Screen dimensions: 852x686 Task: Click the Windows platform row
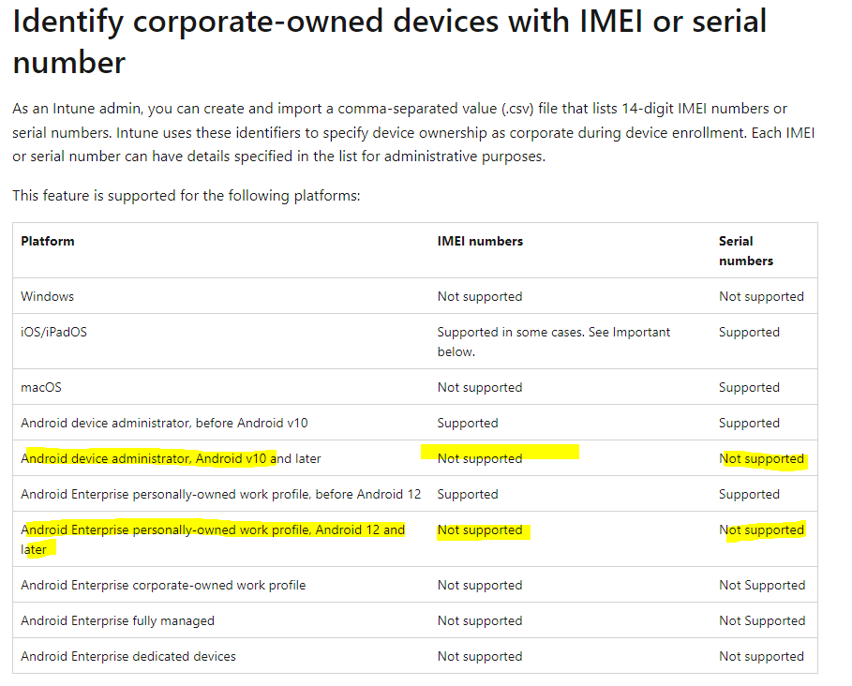tap(415, 296)
